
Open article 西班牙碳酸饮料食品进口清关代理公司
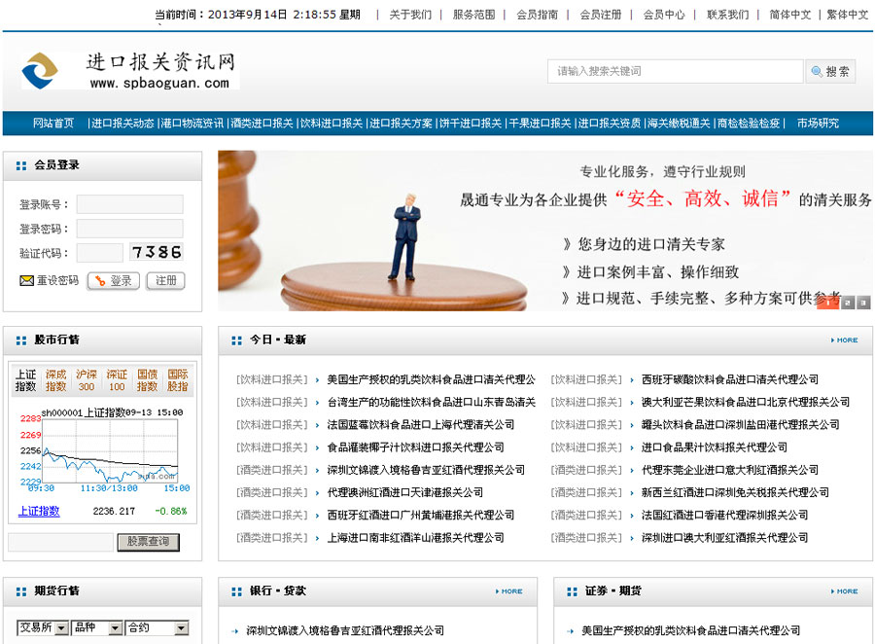click(730, 379)
